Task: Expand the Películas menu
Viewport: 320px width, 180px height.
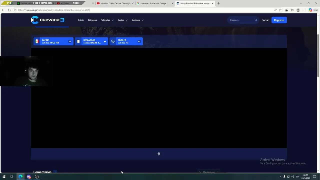Action: coord(107,20)
